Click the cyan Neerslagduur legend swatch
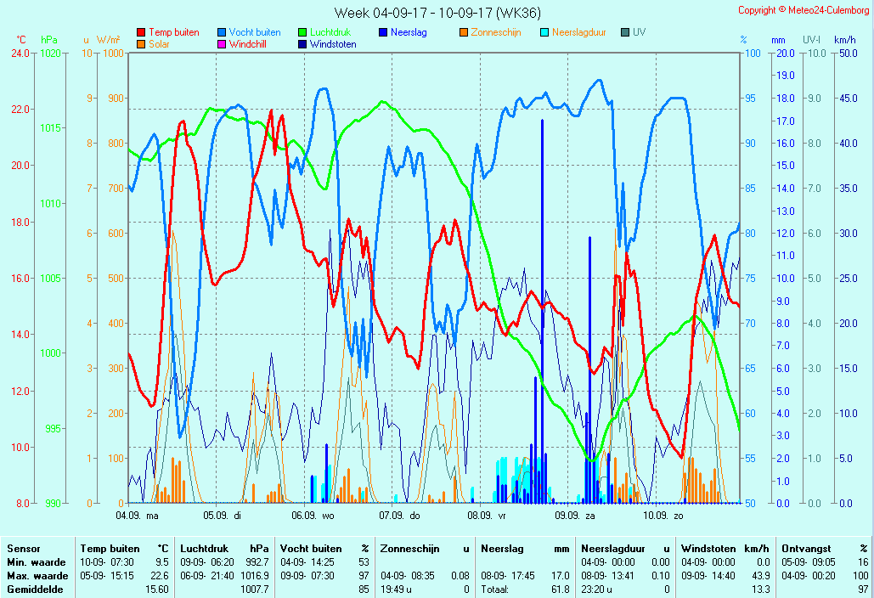The image size is (874, 598). 544,32
